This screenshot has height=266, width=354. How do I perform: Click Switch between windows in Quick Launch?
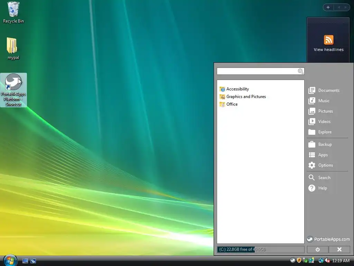(x=33, y=261)
